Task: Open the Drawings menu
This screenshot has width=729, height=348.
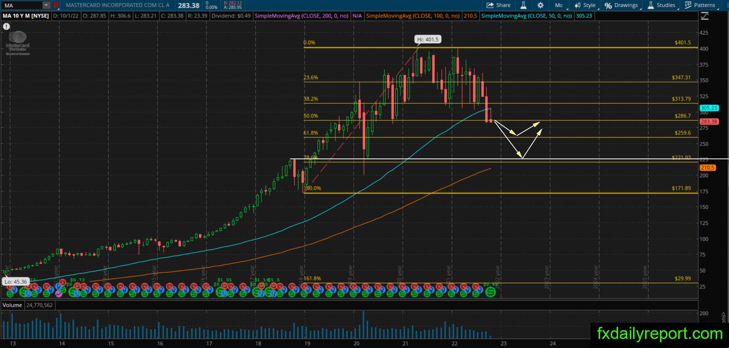Action: [622, 5]
